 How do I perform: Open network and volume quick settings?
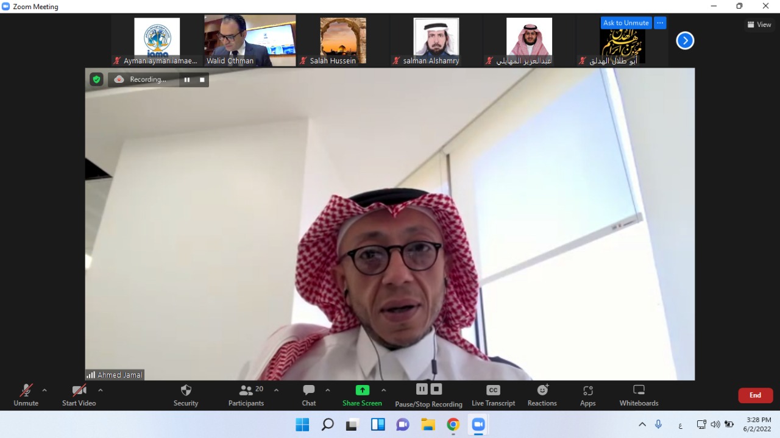point(715,425)
